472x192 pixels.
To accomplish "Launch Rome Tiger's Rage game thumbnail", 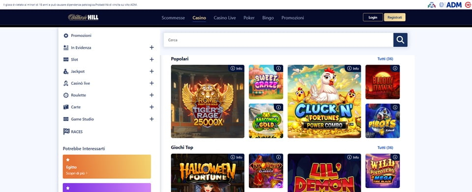I will 207,101.
